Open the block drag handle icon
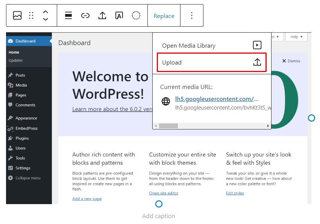This screenshot has width=320, height=224. coord(31,15)
